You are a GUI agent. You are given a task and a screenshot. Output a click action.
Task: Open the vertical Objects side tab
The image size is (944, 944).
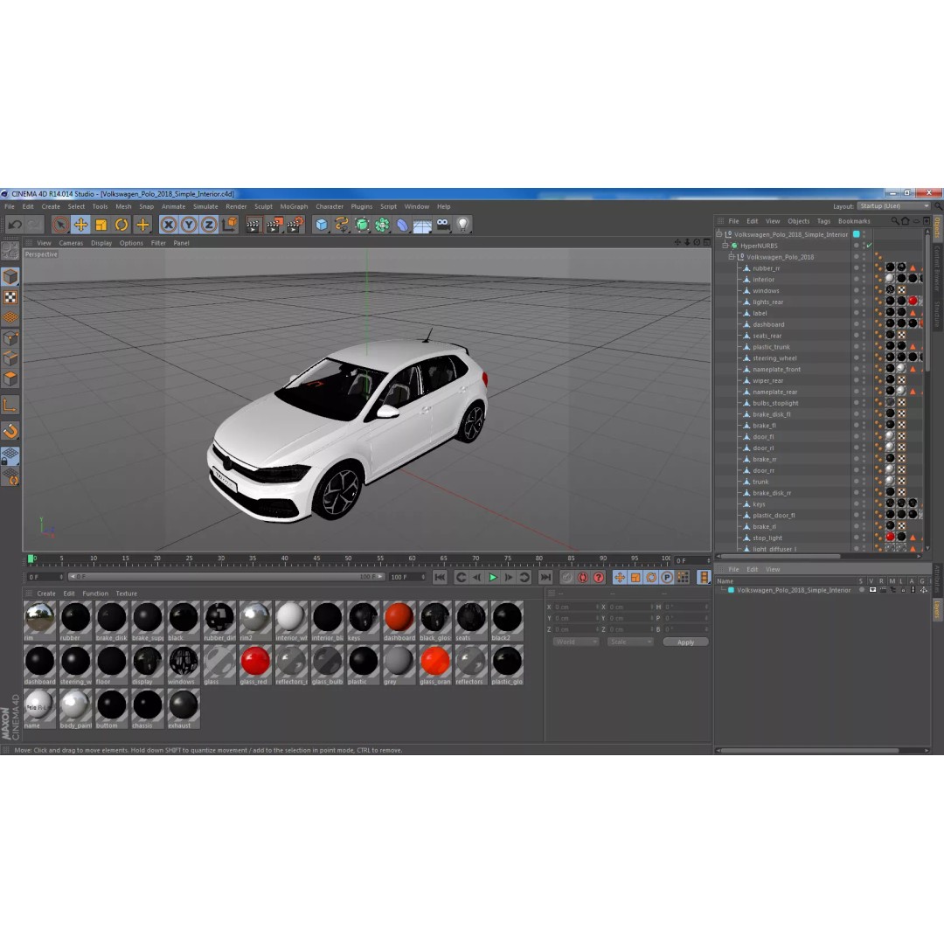[x=937, y=228]
